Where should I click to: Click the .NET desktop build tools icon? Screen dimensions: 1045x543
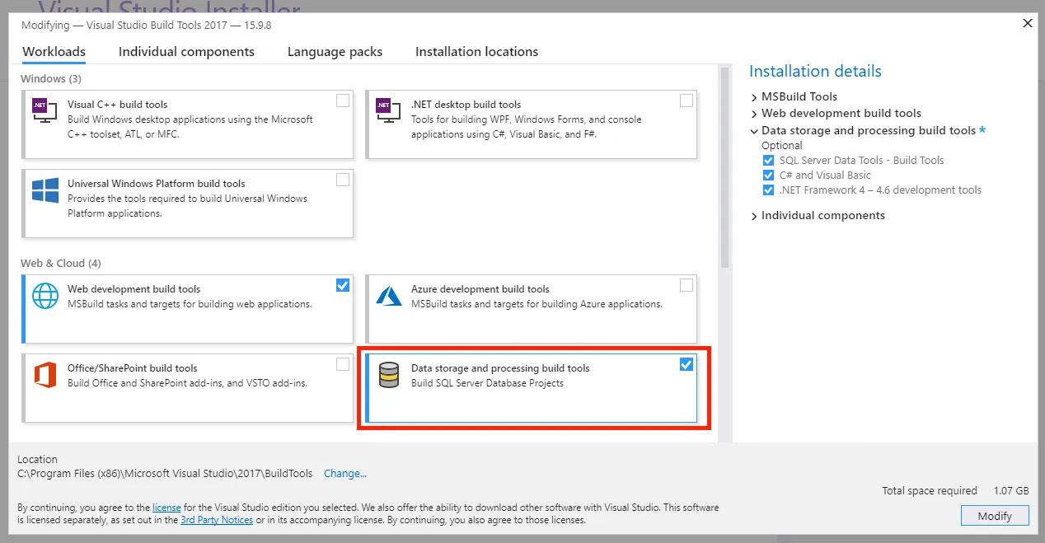[x=388, y=110]
